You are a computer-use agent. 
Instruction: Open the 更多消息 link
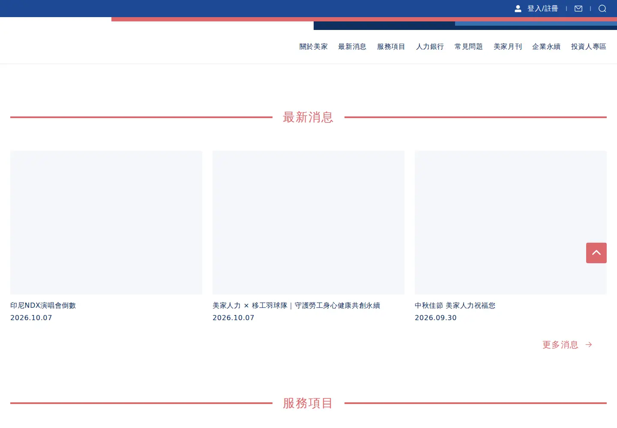pyautogui.click(x=560, y=345)
